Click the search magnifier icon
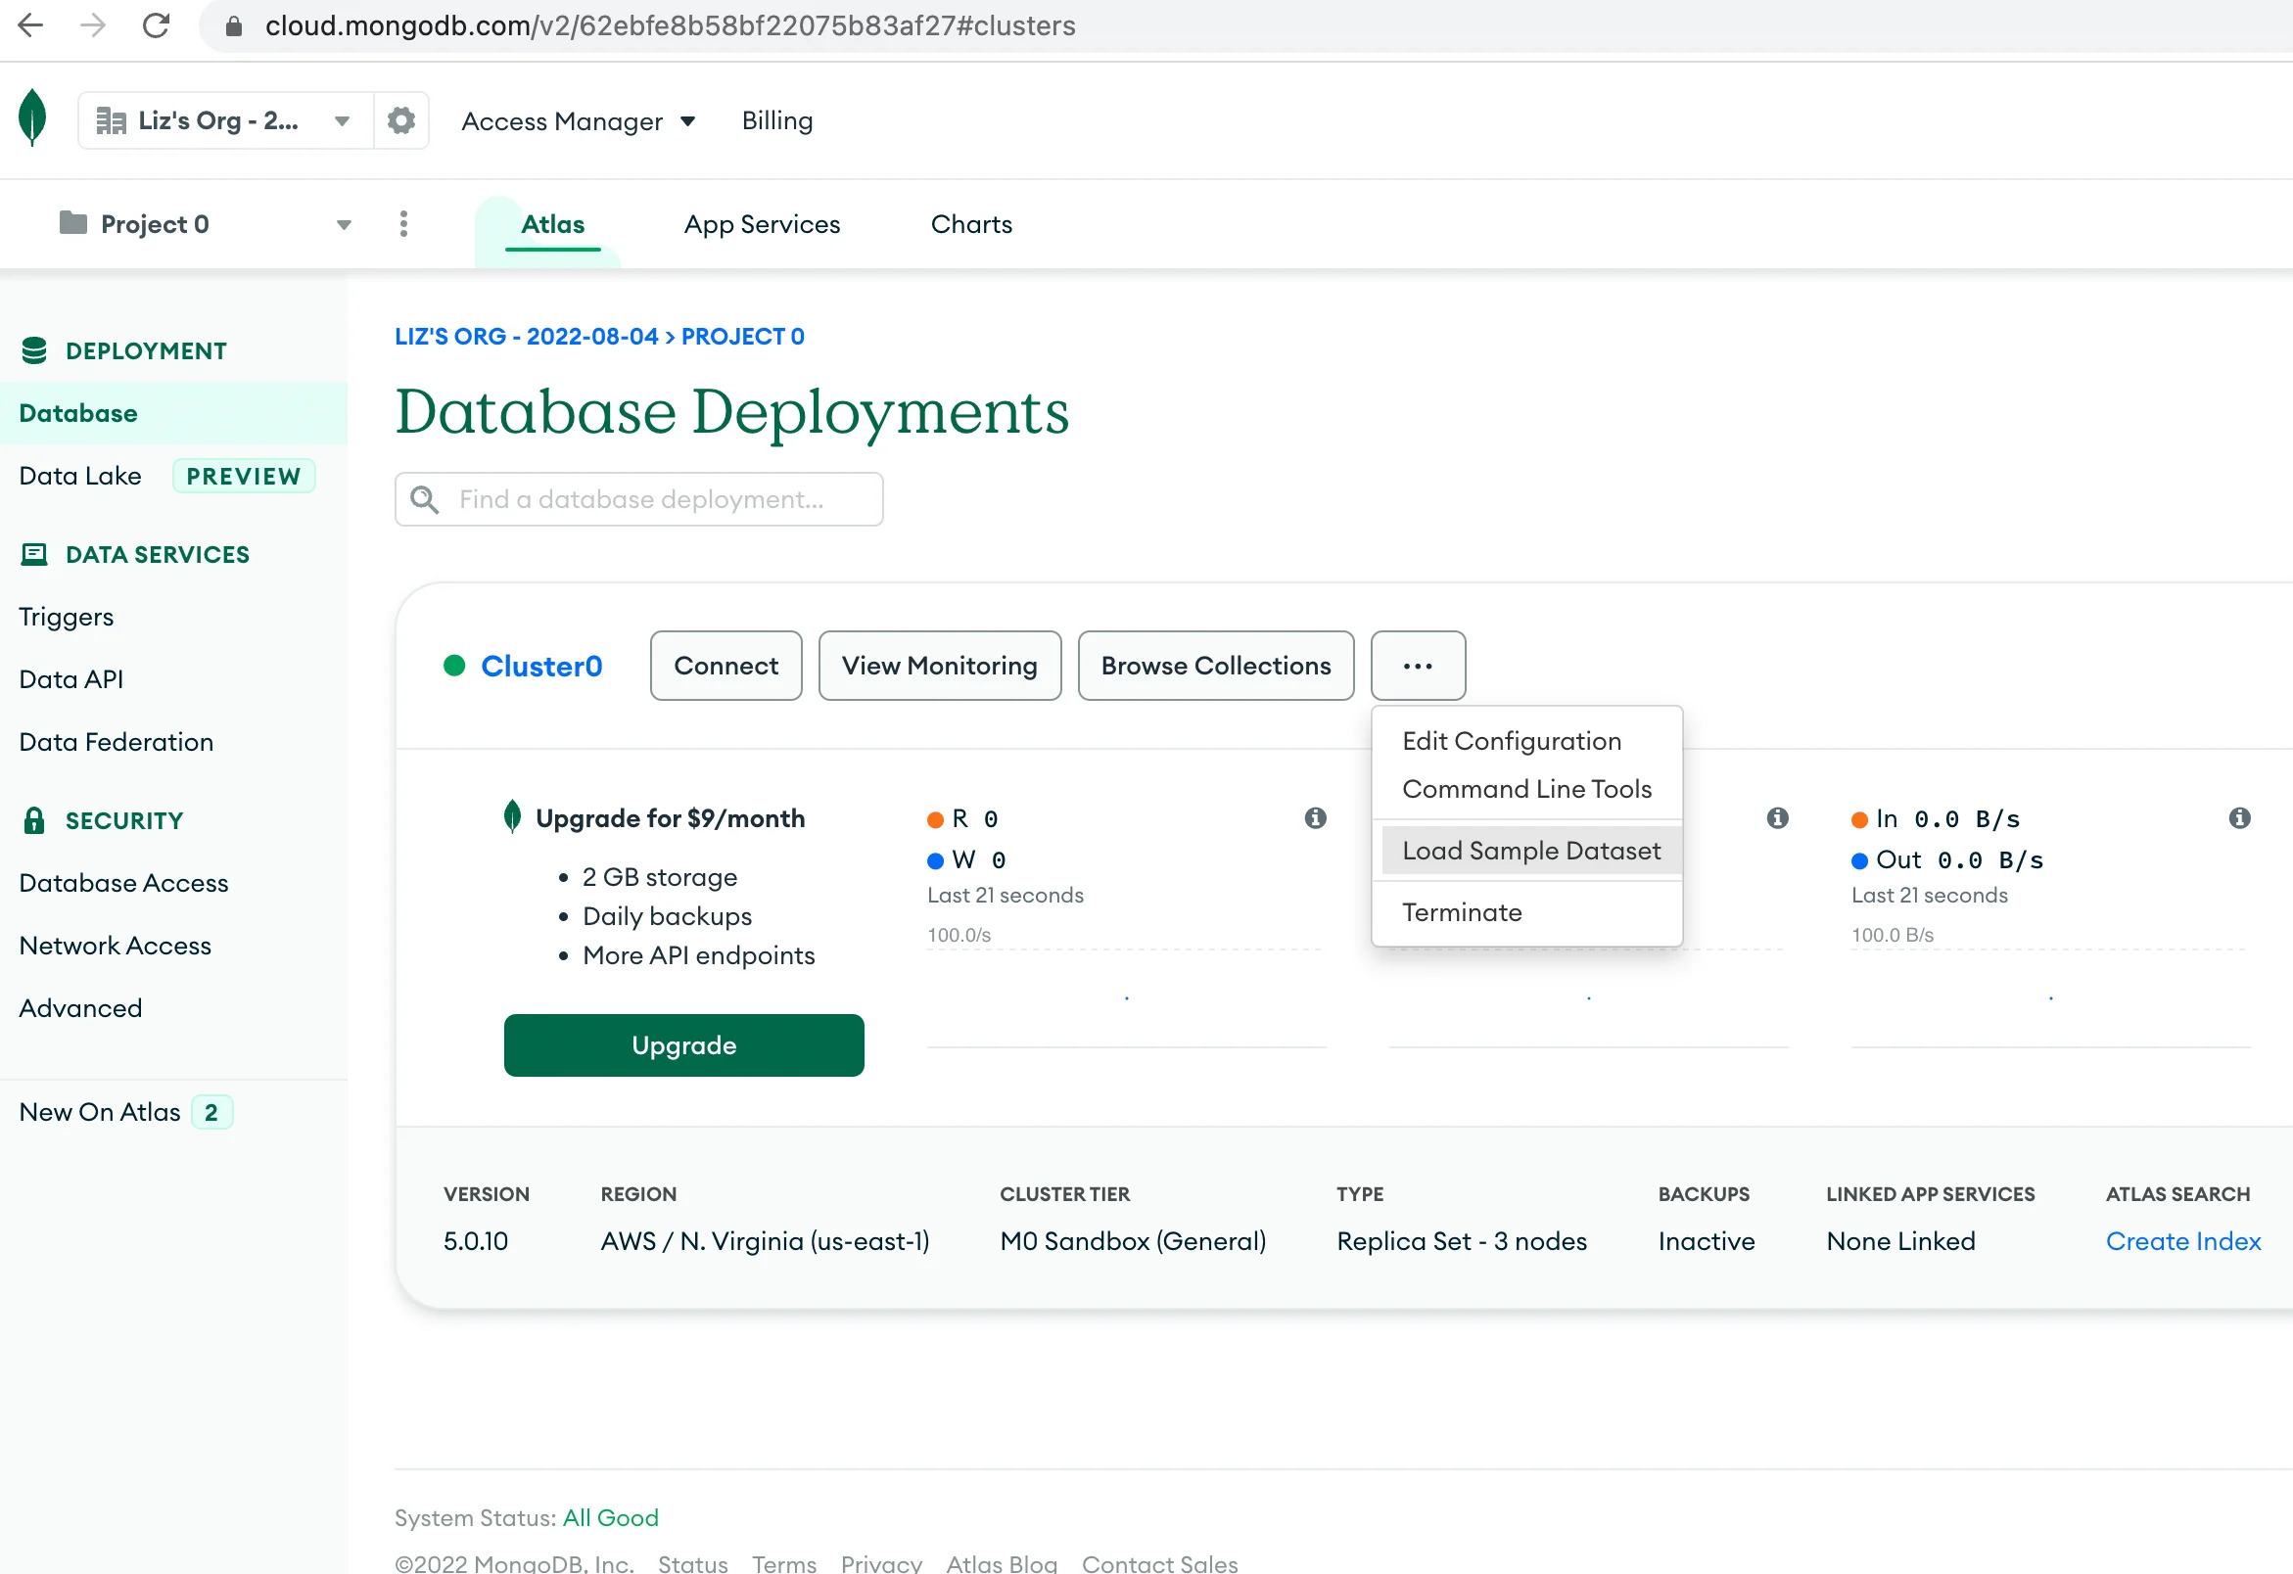 tap(424, 499)
